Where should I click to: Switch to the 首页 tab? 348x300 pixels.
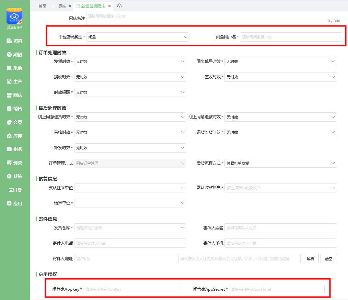[x=43, y=6]
